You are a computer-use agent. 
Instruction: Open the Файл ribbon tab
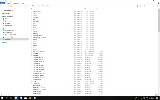(x=2, y=3)
